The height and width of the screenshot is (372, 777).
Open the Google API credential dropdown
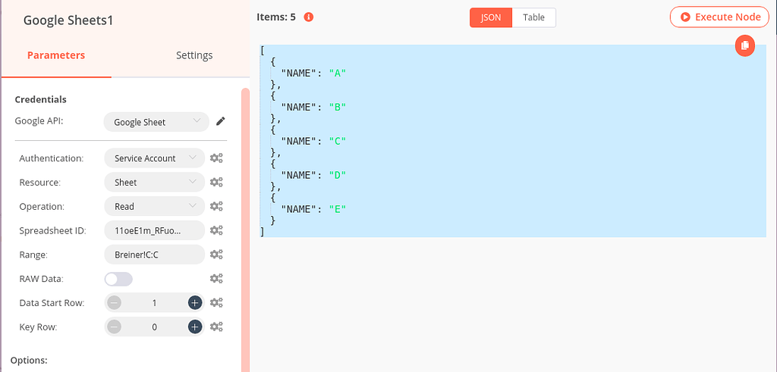[x=155, y=121]
